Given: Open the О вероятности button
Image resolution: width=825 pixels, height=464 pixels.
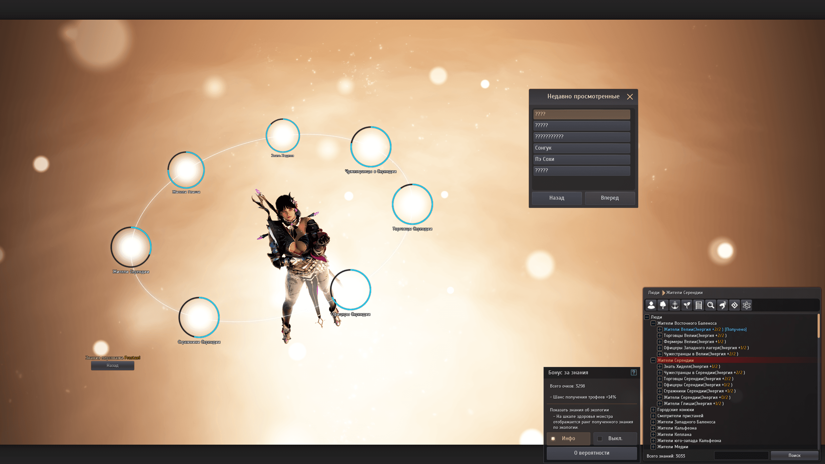Looking at the screenshot, I should (x=592, y=453).
